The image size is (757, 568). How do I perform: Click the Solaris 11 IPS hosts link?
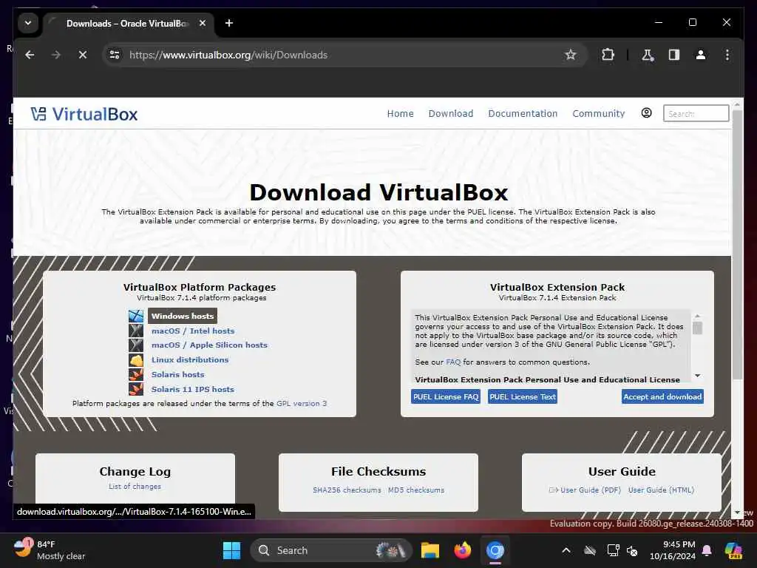[193, 389]
